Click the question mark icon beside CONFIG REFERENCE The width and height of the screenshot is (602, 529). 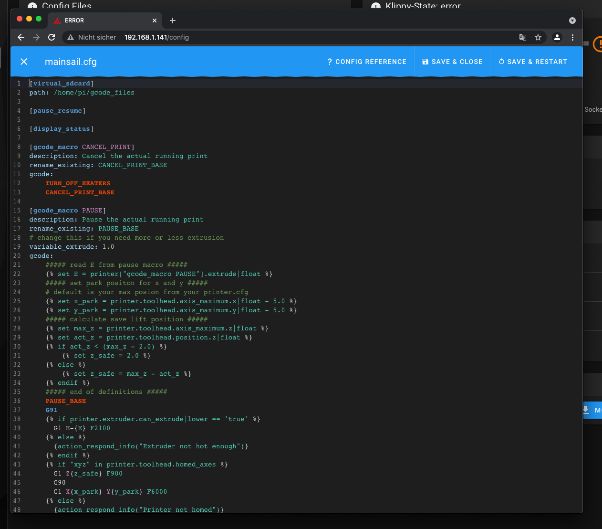point(329,61)
